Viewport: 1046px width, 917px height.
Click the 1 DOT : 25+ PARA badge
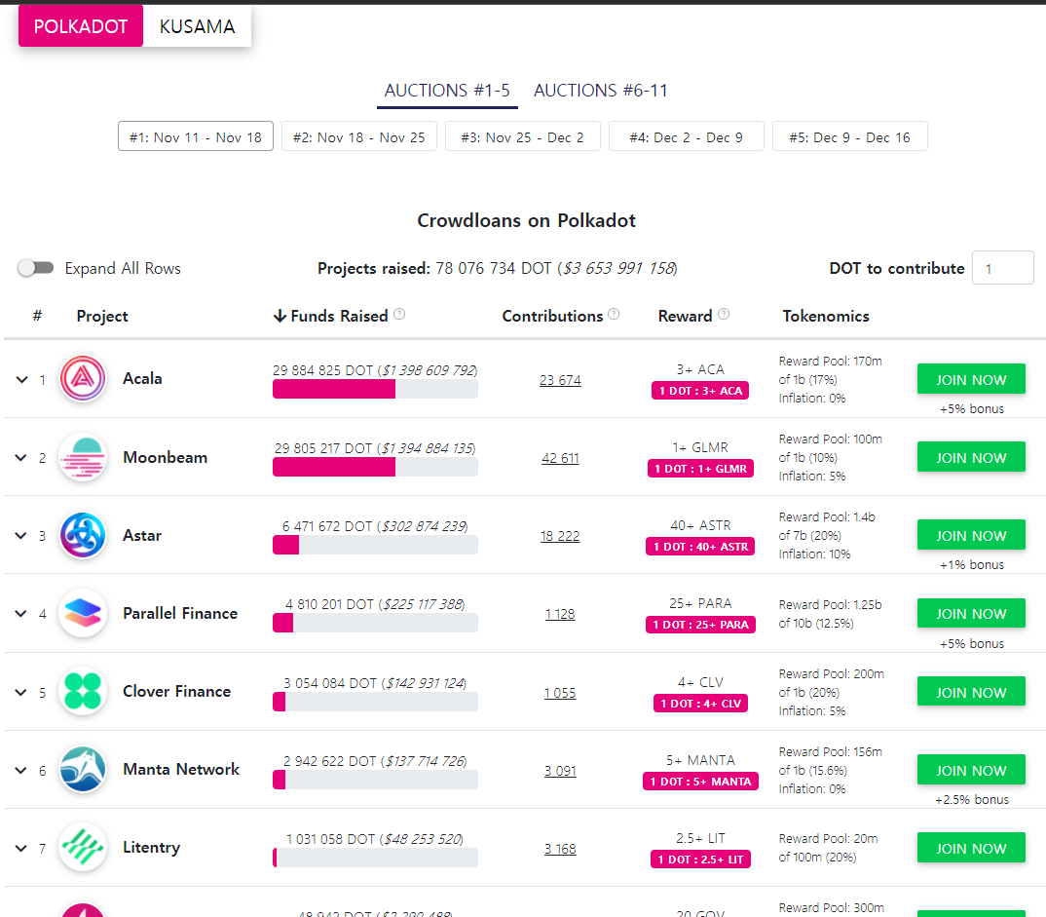point(700,625)
